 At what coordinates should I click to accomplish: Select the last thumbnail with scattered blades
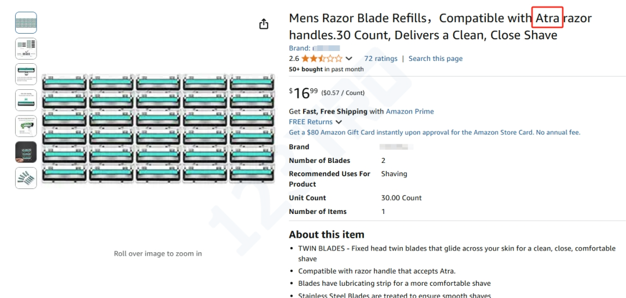click(26, 177)
